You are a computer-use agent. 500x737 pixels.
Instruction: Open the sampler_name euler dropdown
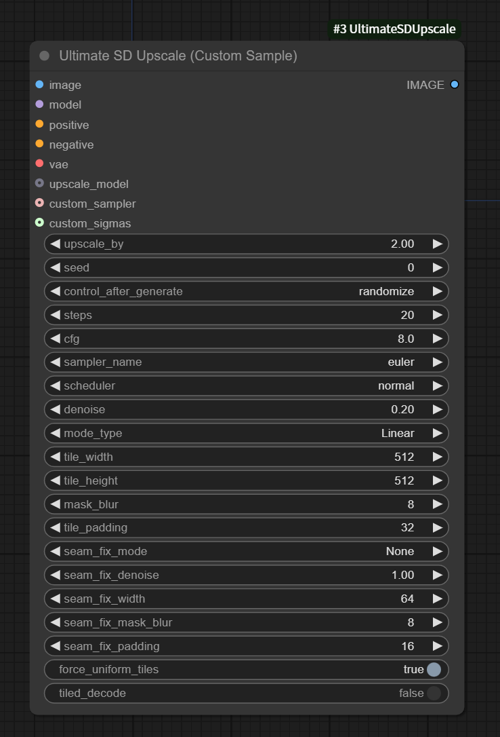coord(246,362)
